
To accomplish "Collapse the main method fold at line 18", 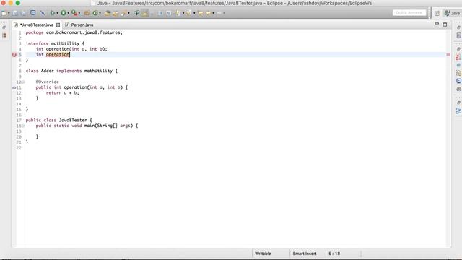I will pyautogui.click(x=24, y=126).
